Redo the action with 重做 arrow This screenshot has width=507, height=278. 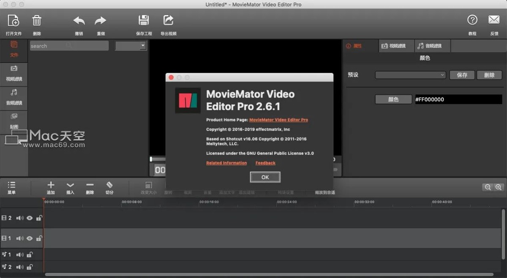101,21
